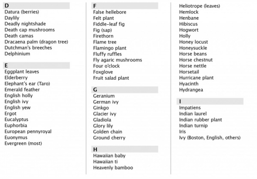Click the E section header

pos(36,65)
